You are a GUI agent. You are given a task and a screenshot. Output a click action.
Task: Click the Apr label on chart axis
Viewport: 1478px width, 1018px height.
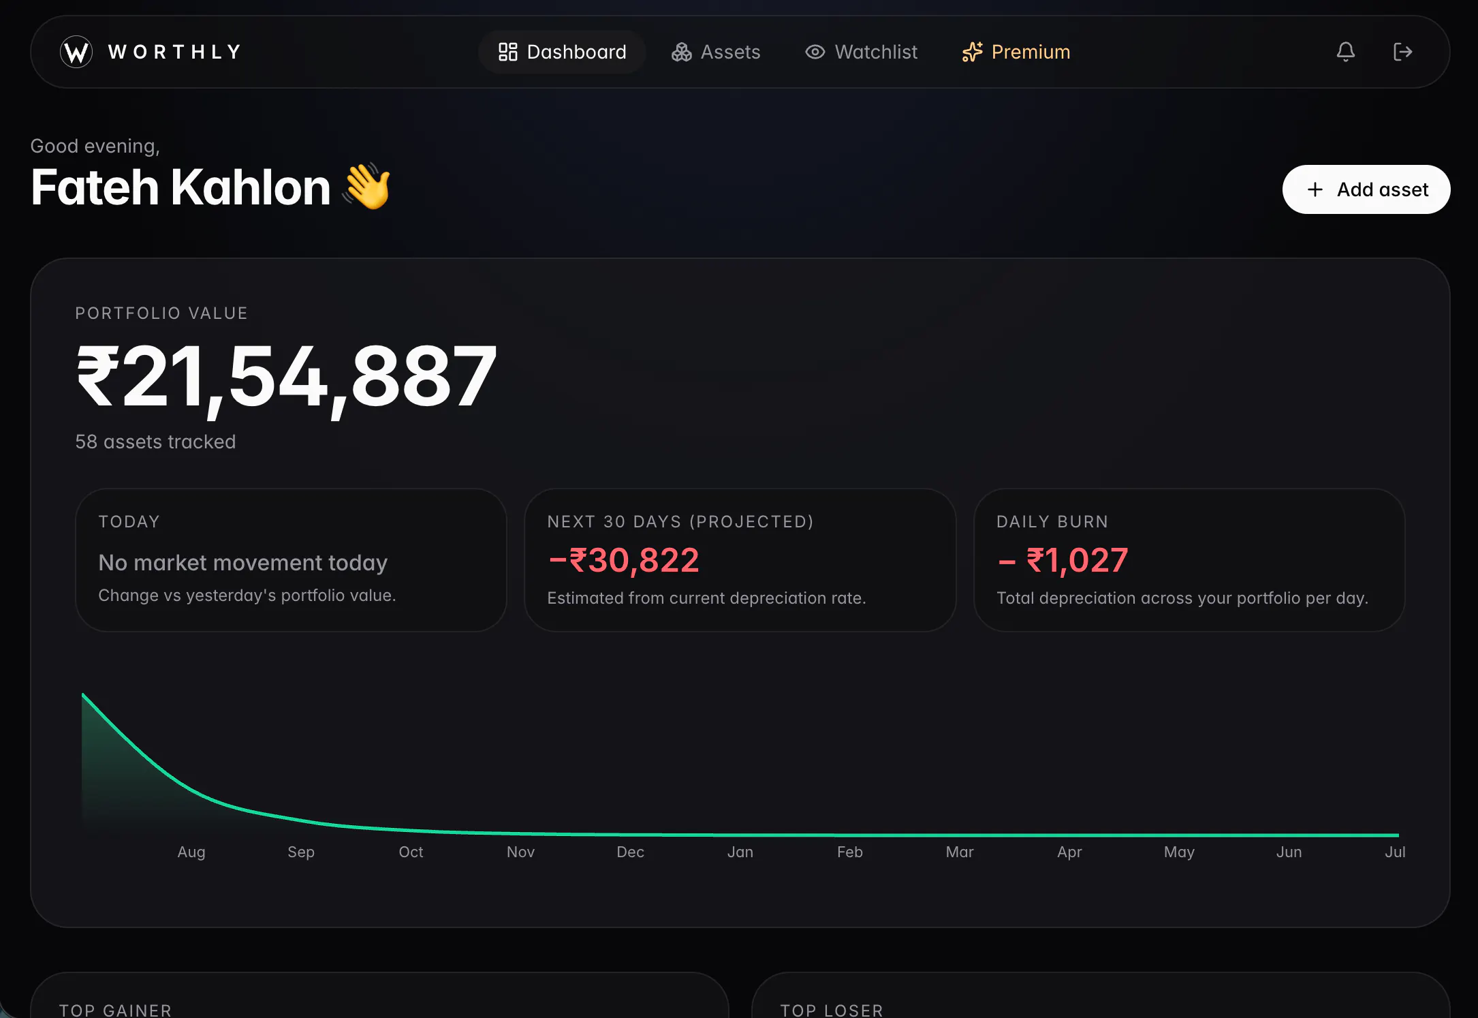point(1069,852)
